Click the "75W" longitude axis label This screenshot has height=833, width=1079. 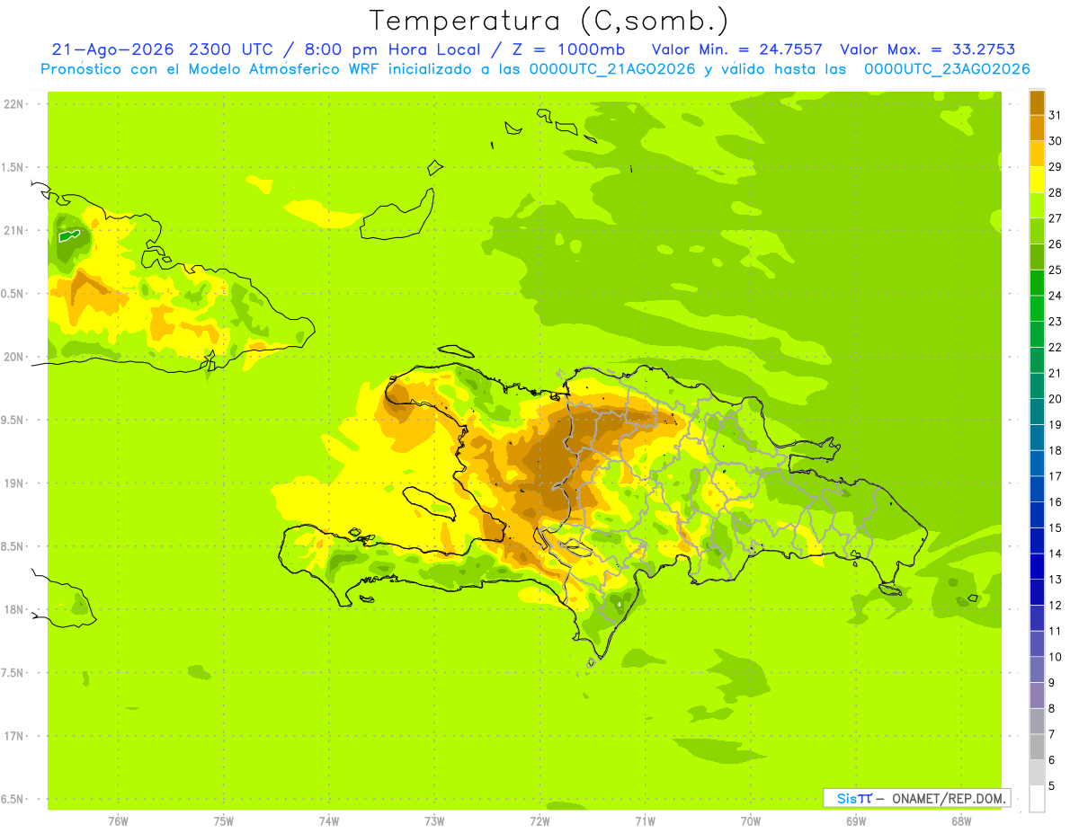click(224, 821)
